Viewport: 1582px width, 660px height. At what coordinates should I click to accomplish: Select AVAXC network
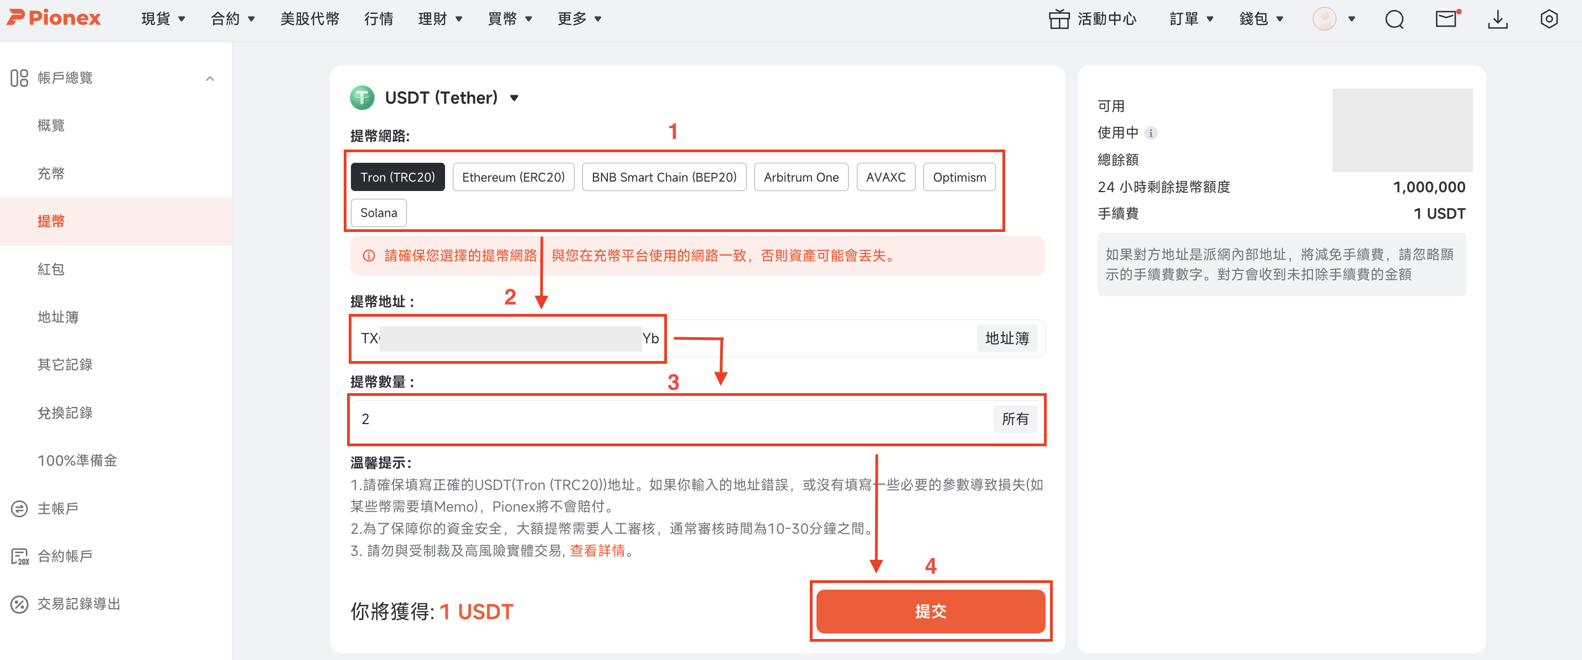[886, 177]
